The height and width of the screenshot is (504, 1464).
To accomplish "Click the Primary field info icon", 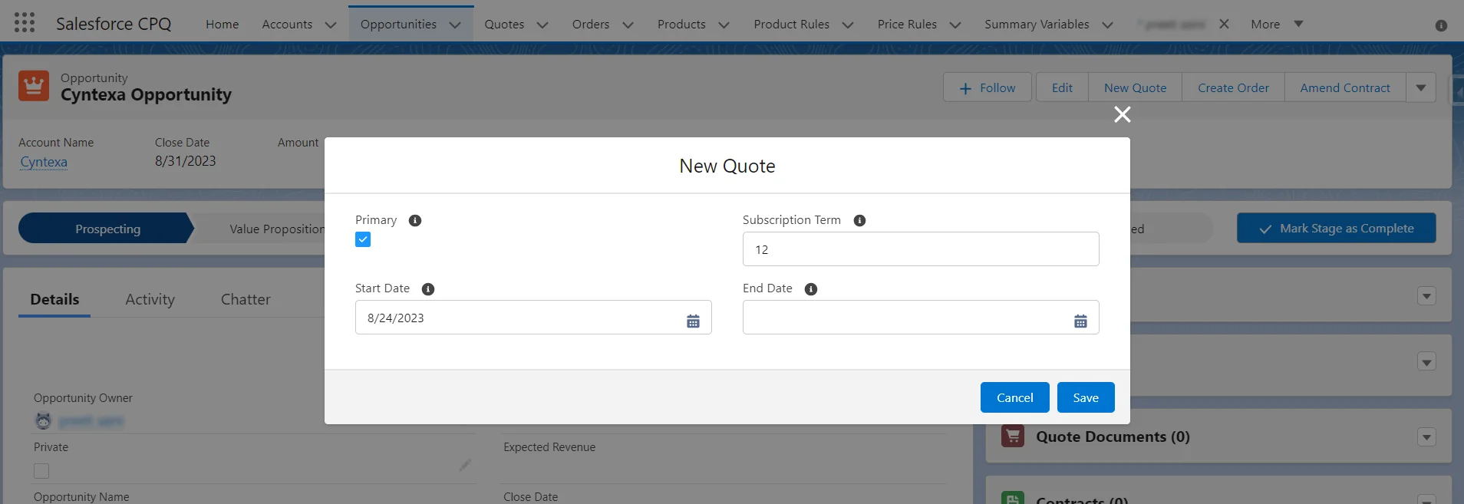I will click(x=415, y=220).
